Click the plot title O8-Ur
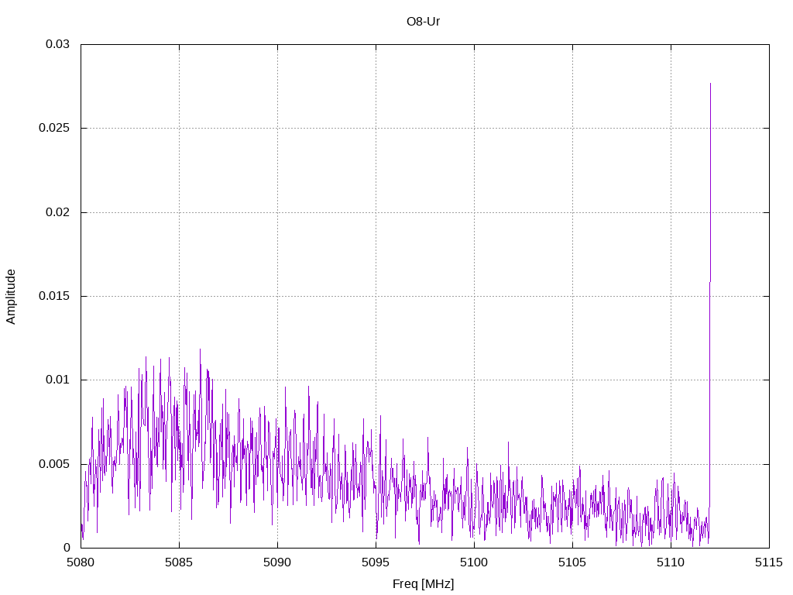Viewport: 793px width, 595px height. (423, 22)
